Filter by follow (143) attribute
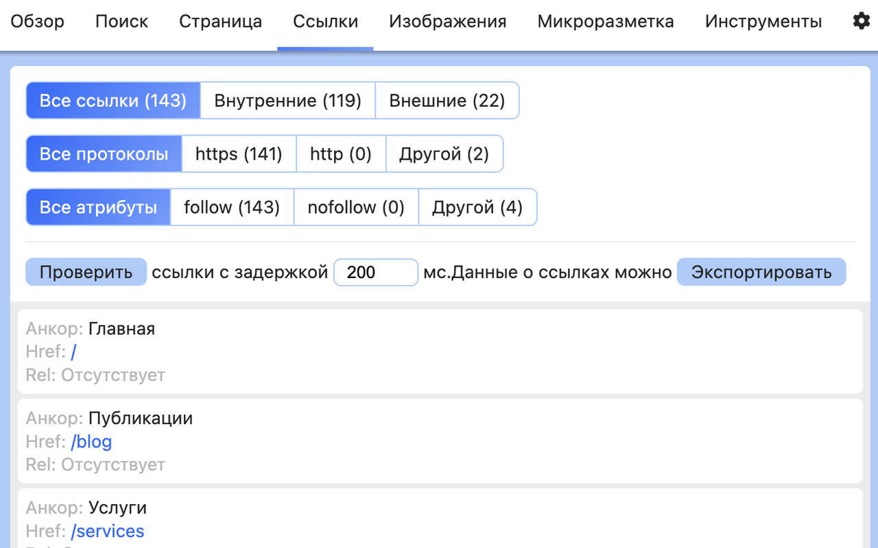The height and width of the screenshot is (548, 878). click(232, 208)
